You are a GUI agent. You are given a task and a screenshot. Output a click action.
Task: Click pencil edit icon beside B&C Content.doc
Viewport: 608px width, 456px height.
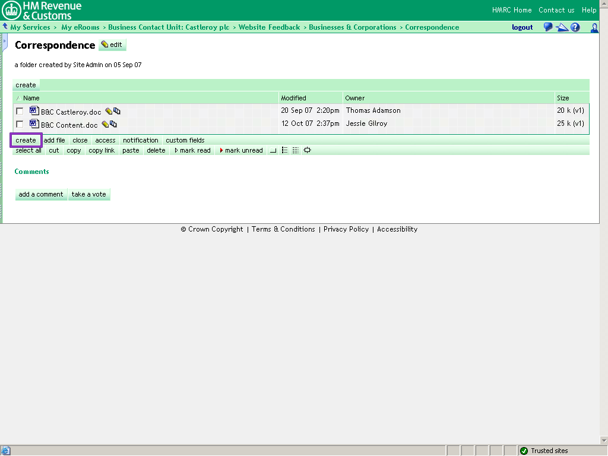[x=105, y=124]
